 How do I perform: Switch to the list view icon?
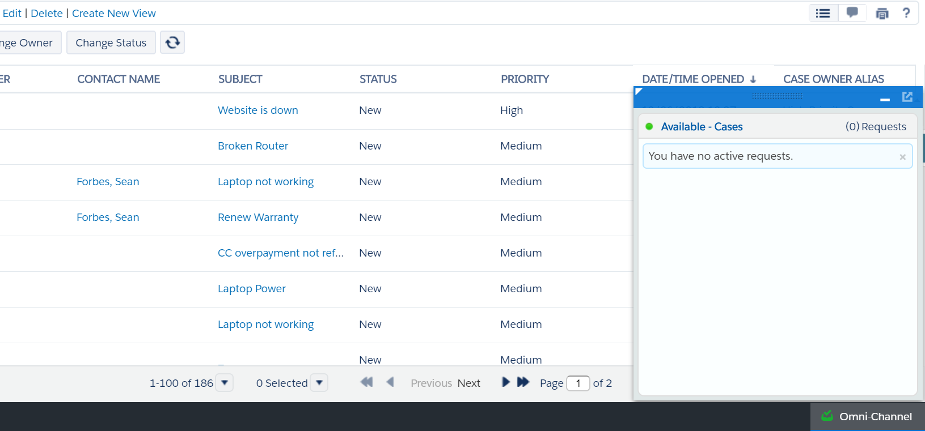(823, 13)
